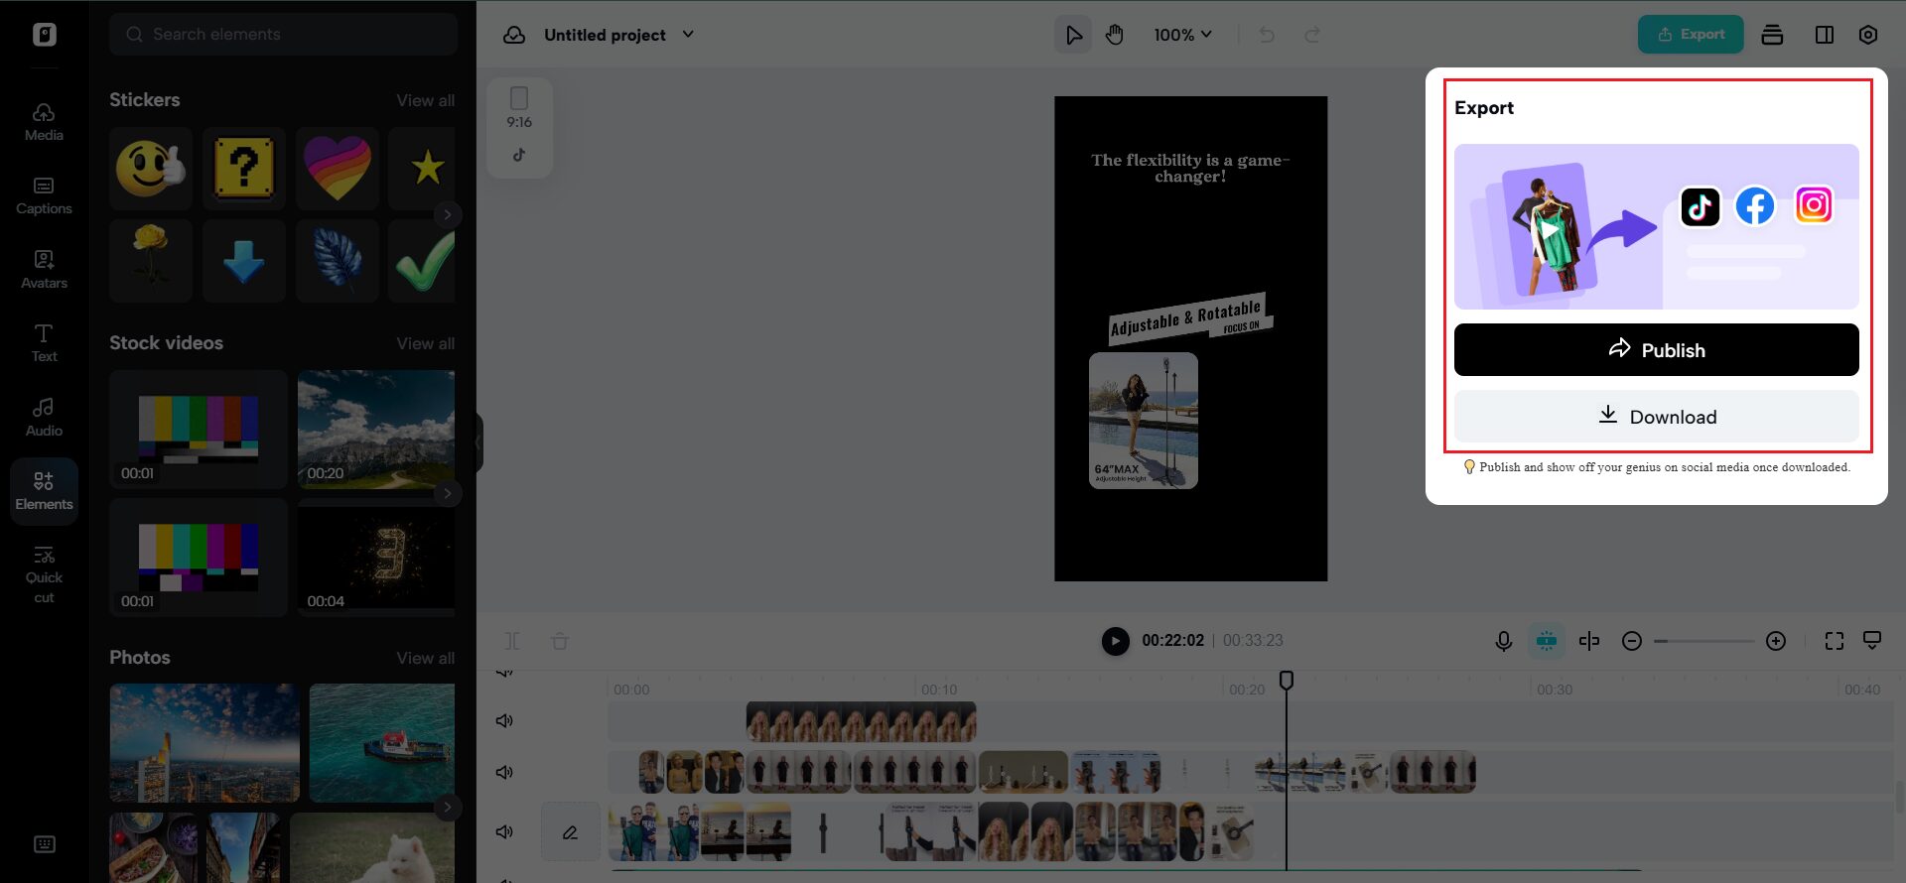Toggle the split panel layout icon
The image size is (1906, 883).
(x=1825, y=35)
